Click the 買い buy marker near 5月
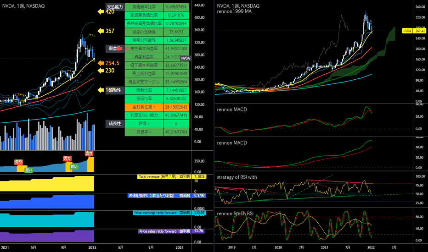This screenshot has width=428, height=252. [28, 170]
